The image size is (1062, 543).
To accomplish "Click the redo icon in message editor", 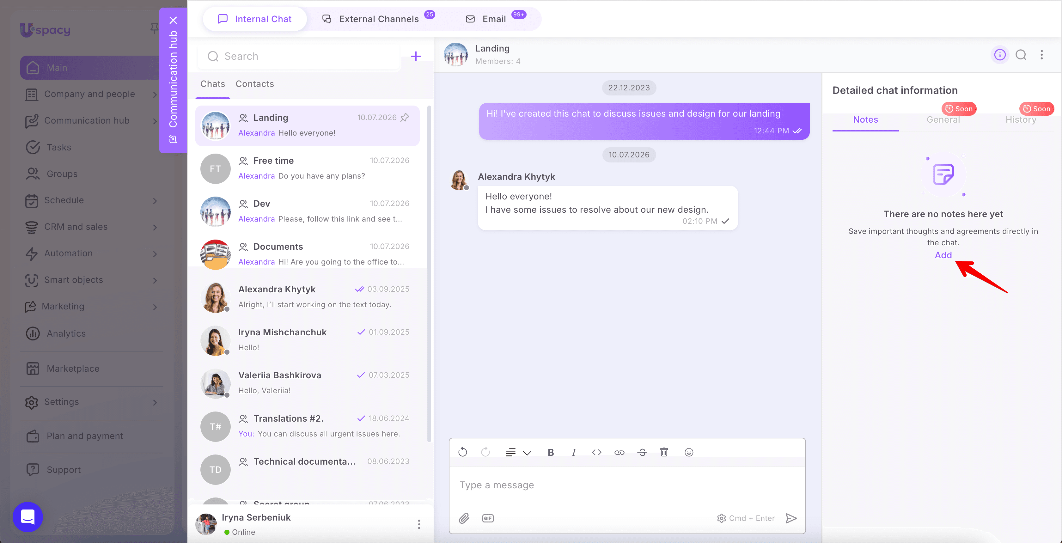I will (486, 452).
